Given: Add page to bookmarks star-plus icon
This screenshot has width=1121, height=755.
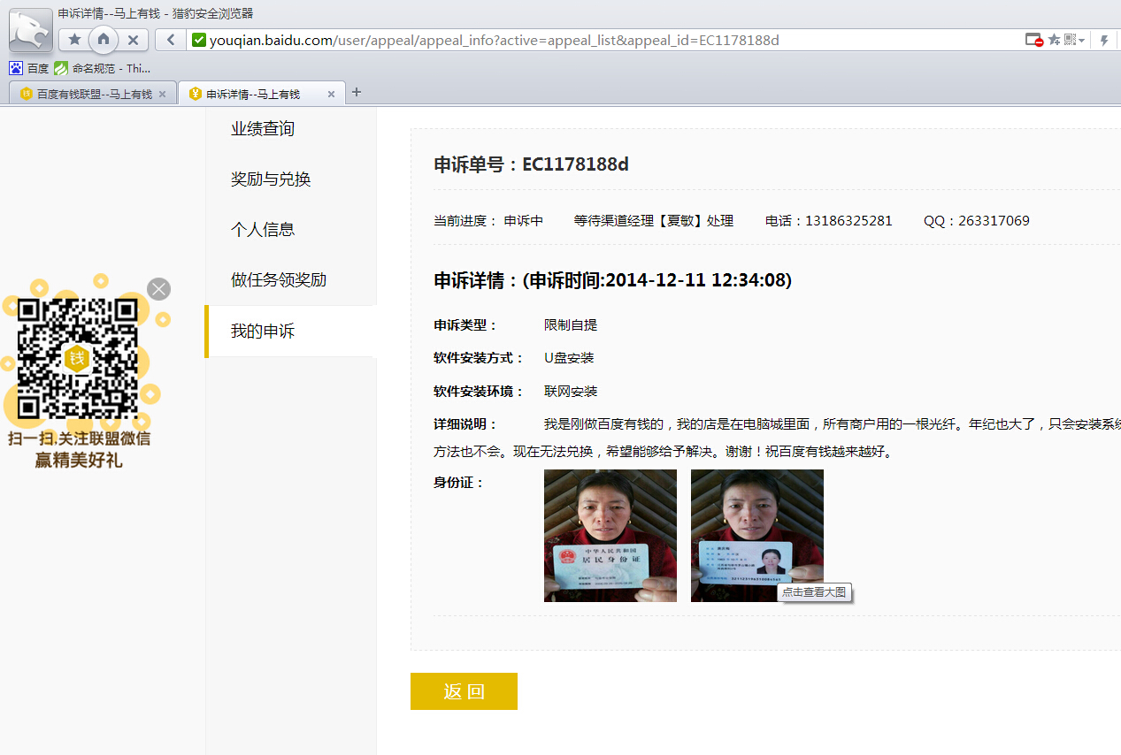Looking at the screenshot, I should [1054, 40].
